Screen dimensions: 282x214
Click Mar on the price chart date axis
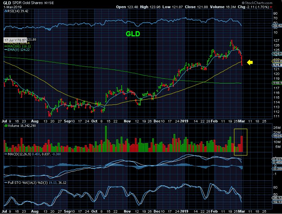point(241,121)
